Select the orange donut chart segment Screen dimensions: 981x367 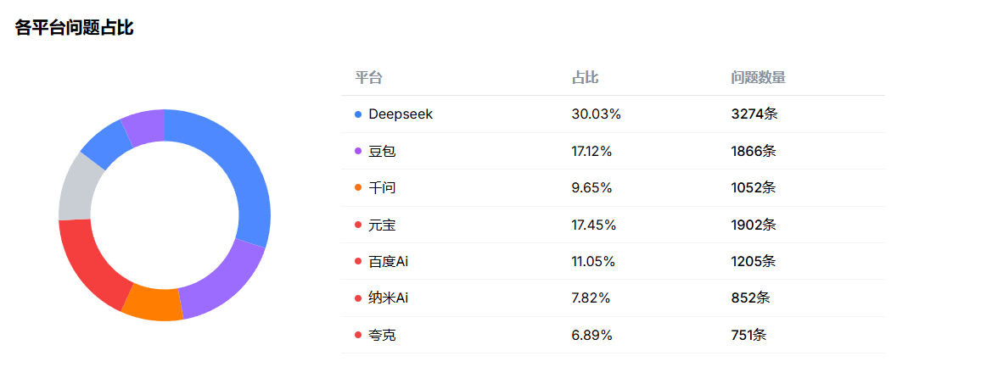tap(154, 303)
